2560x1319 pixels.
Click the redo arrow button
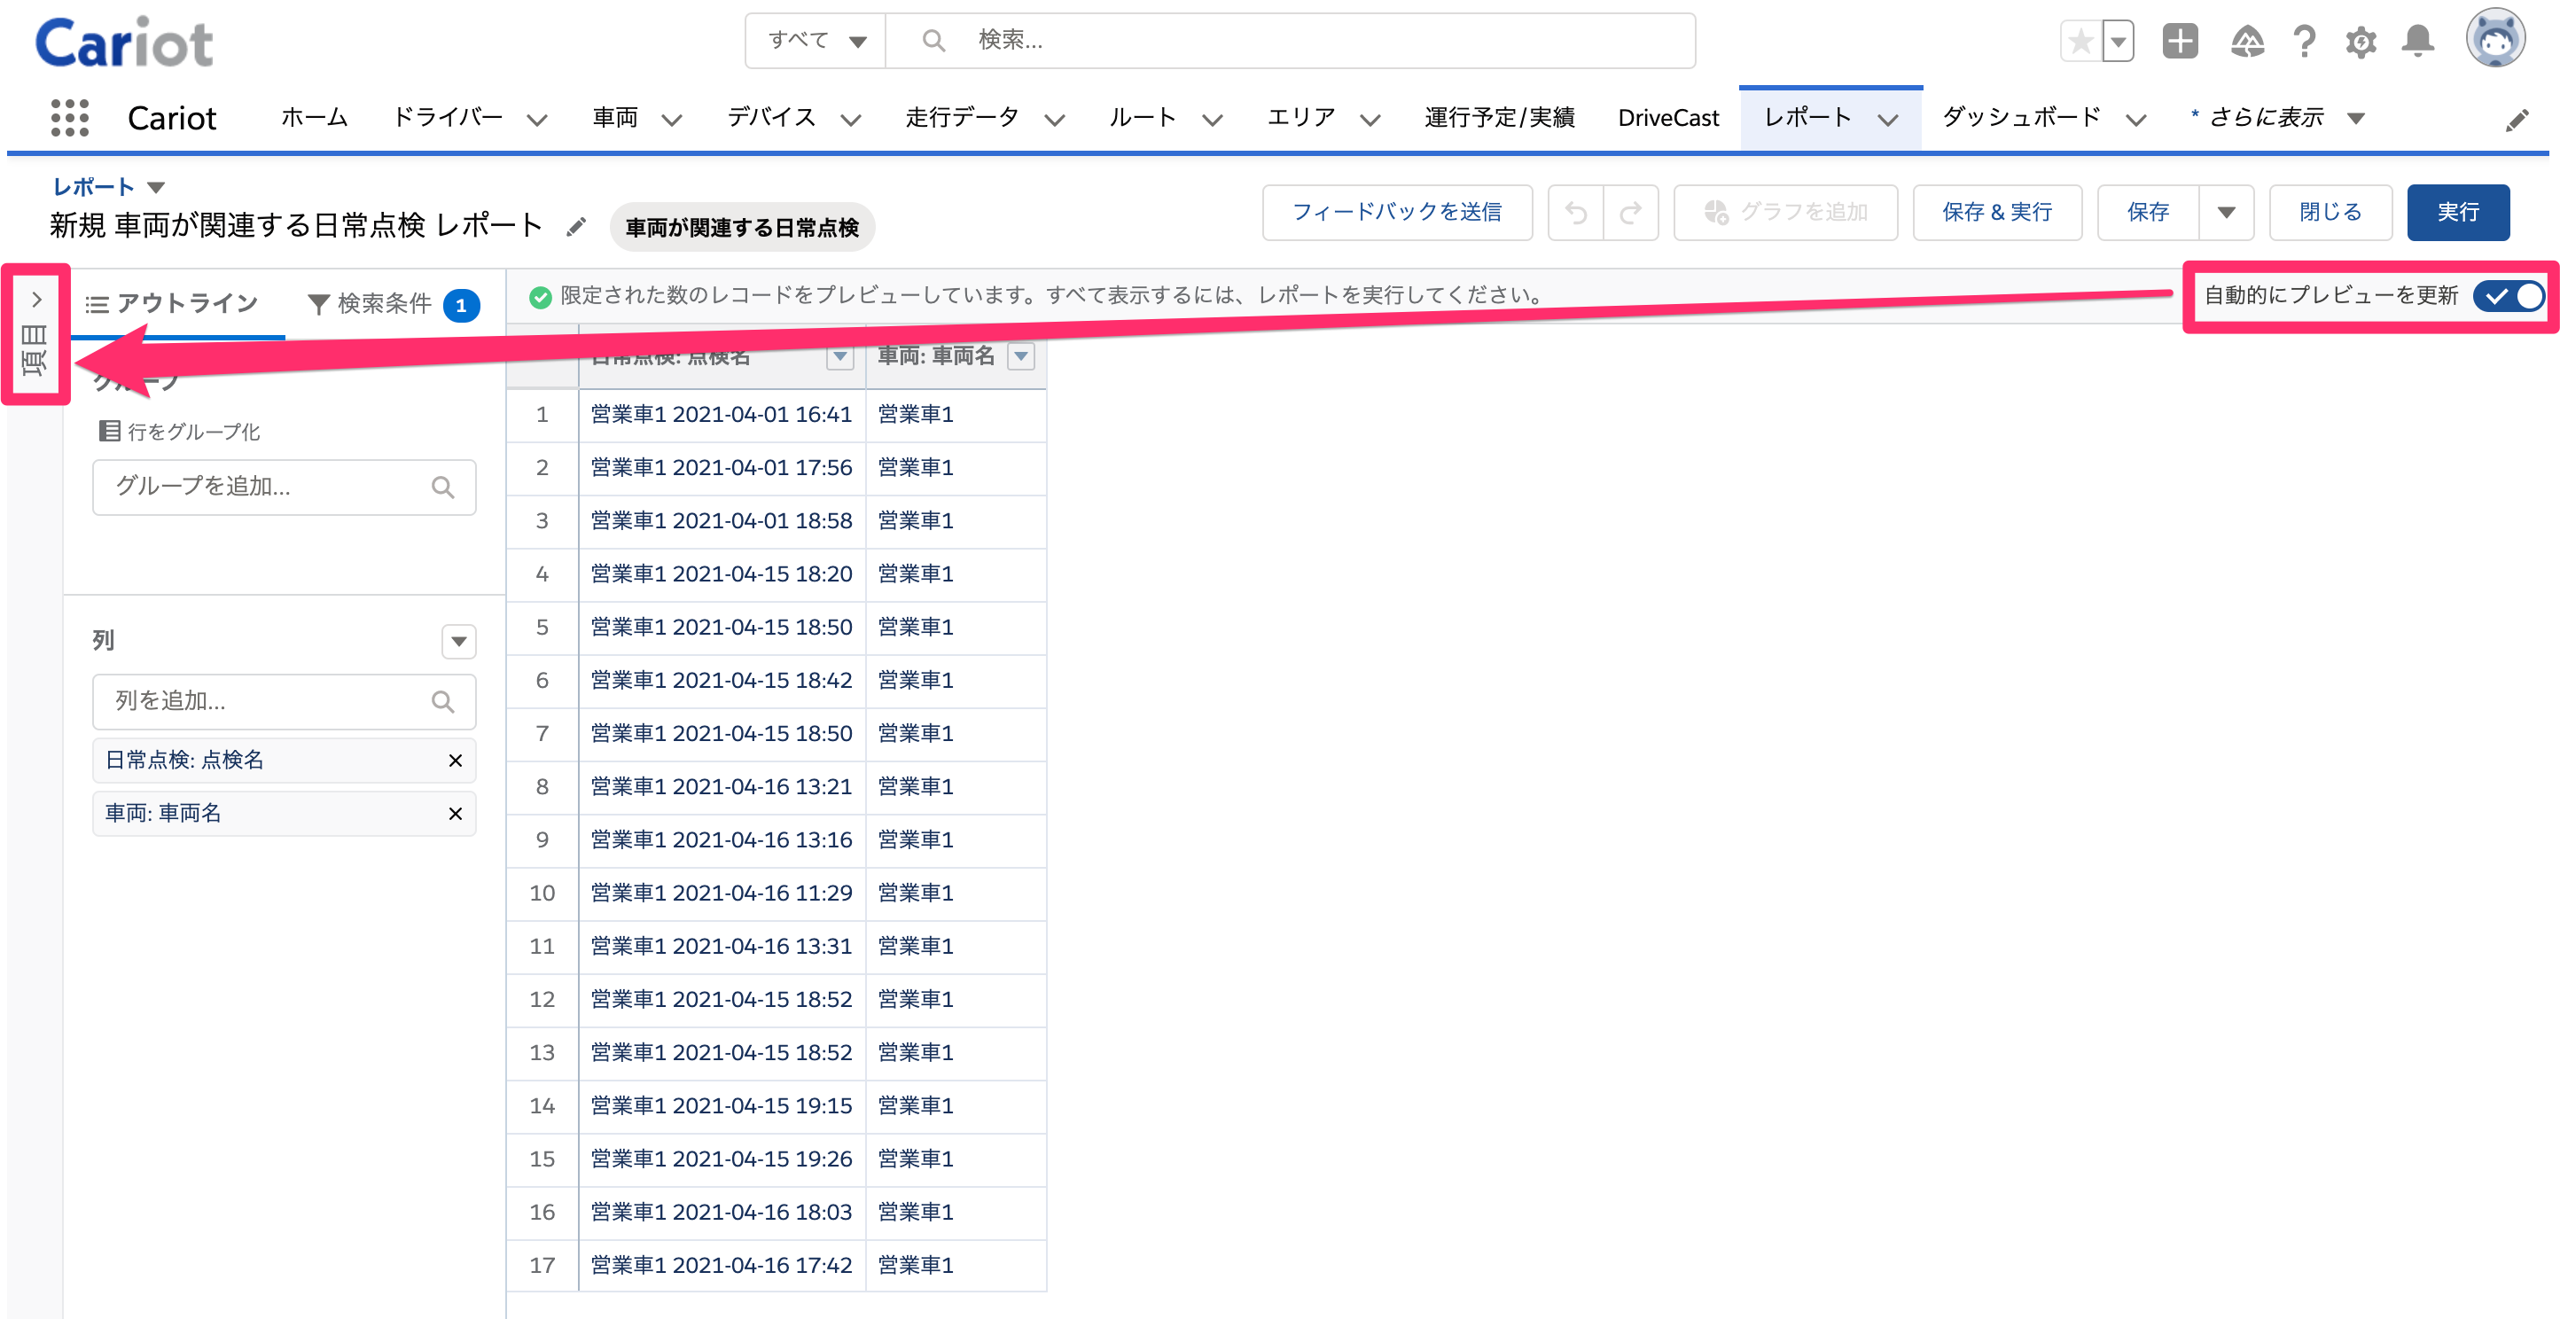click(x=1631, y=212)
